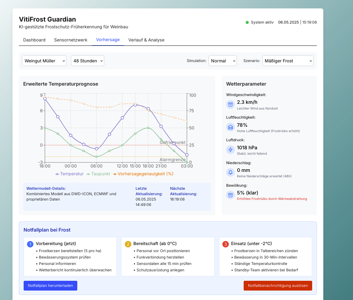
Task: Open the Simulation Normal dropdown
Action: 223,61
